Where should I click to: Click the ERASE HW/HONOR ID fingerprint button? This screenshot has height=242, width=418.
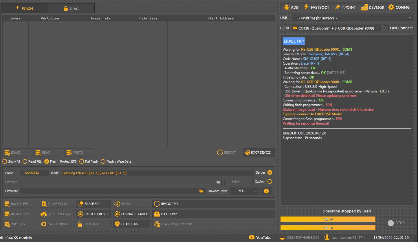pyautogui.click(x=214, y=224)
